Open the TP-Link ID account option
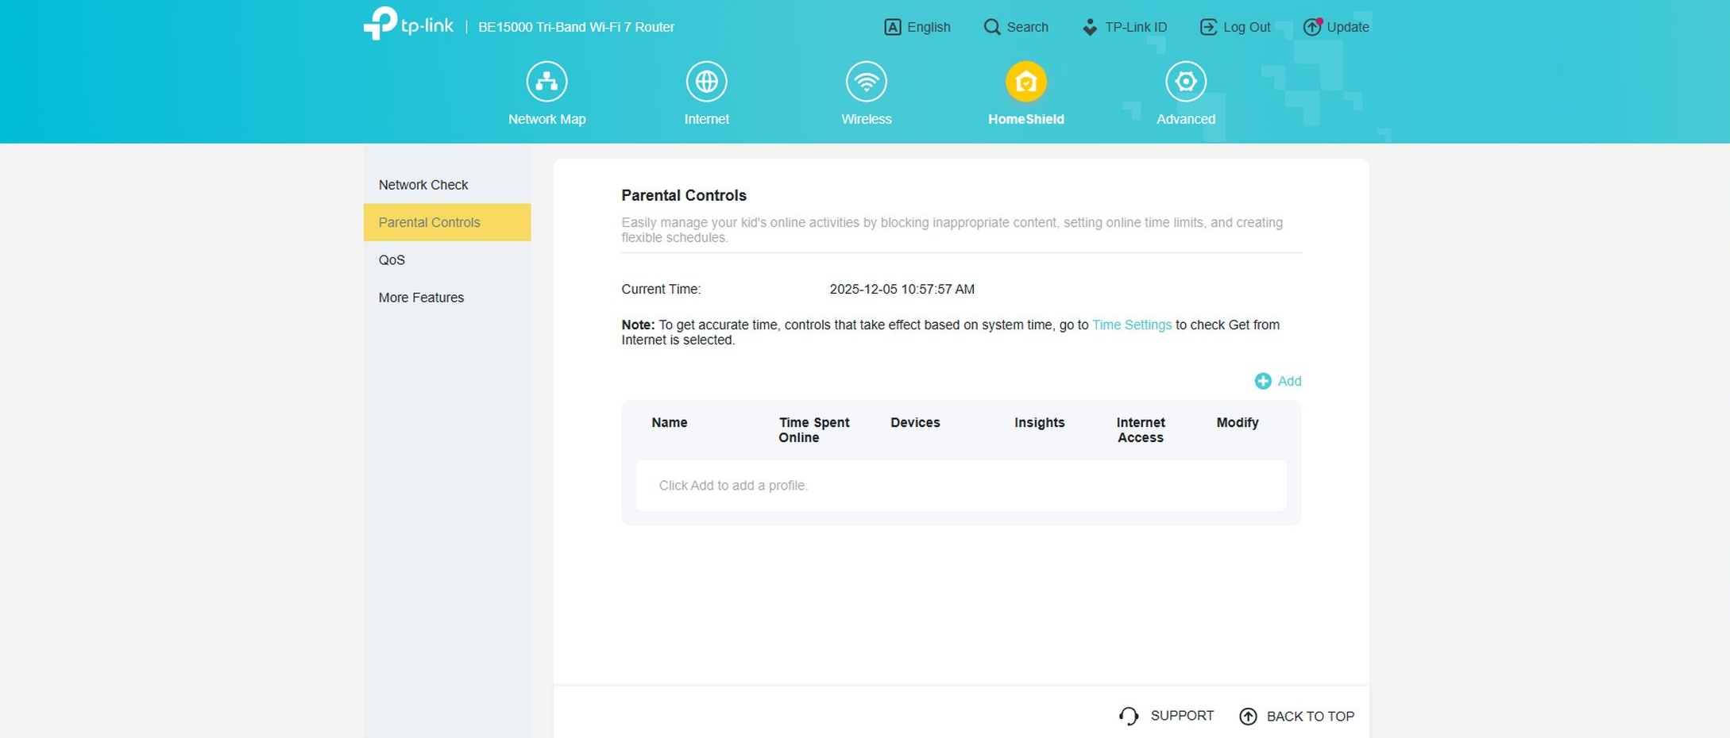This screenshot has width=1730, height=738. click(1124, 27)
